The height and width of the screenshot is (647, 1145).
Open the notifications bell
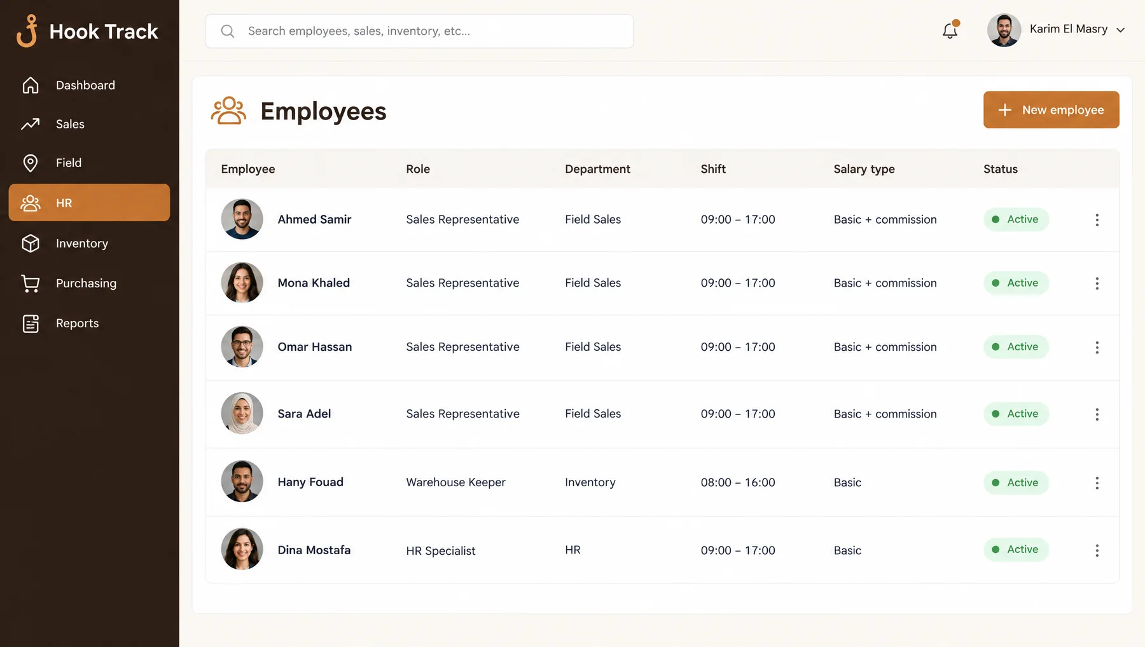point(950,30)
